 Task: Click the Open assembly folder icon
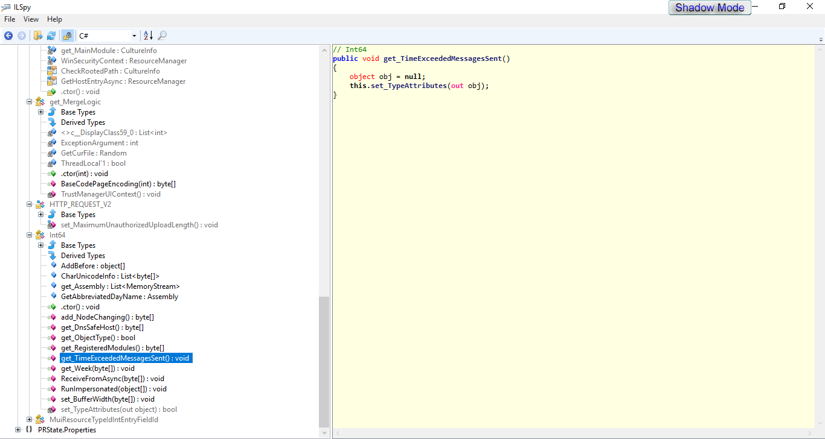coord(38,36)
